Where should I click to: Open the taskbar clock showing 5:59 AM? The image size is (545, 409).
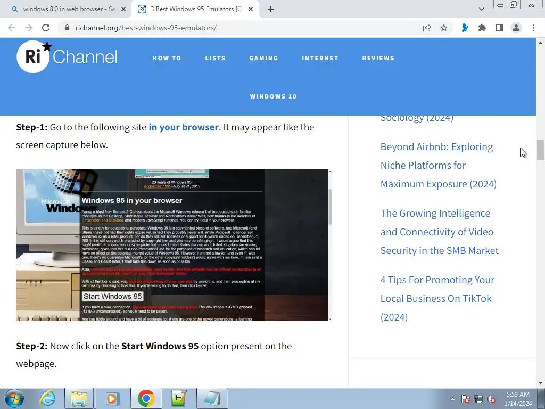(518, 399)
